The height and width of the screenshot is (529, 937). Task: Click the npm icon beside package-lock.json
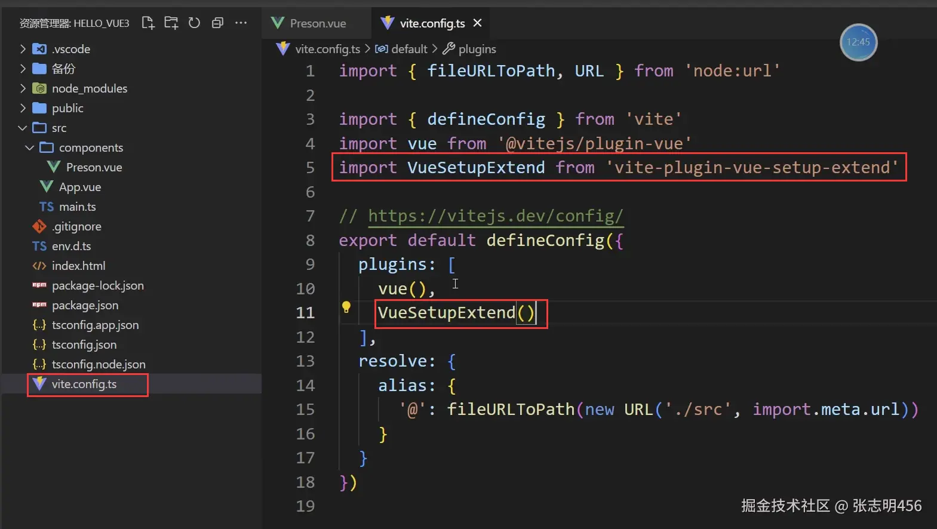point(39,285)
